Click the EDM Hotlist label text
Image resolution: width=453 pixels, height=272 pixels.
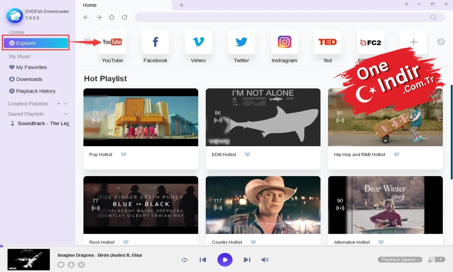[x=224, y=155]
